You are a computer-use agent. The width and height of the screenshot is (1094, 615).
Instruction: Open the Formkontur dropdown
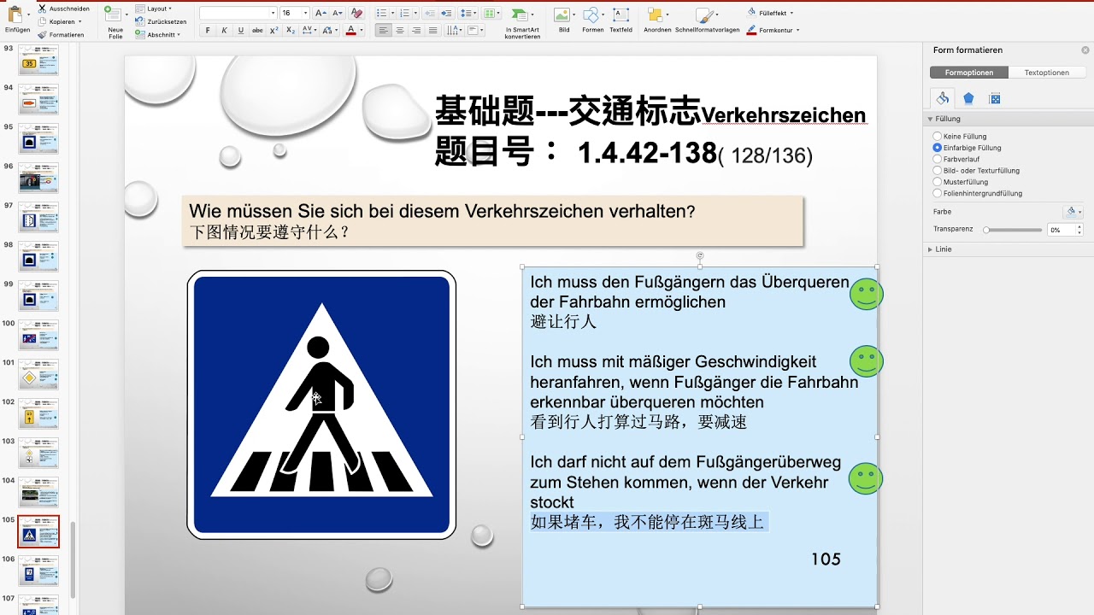[x=773, y=30]
